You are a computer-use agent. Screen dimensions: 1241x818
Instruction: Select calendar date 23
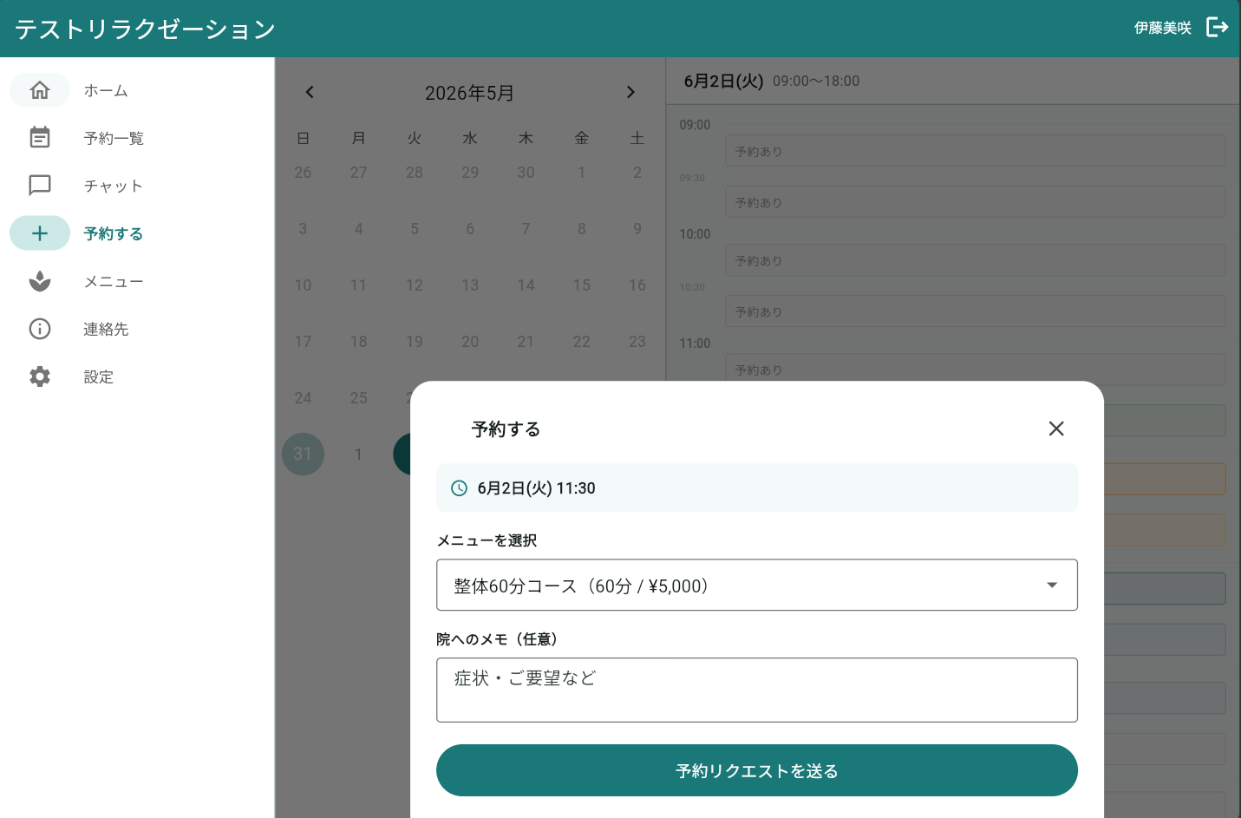[x=637, y=342]
